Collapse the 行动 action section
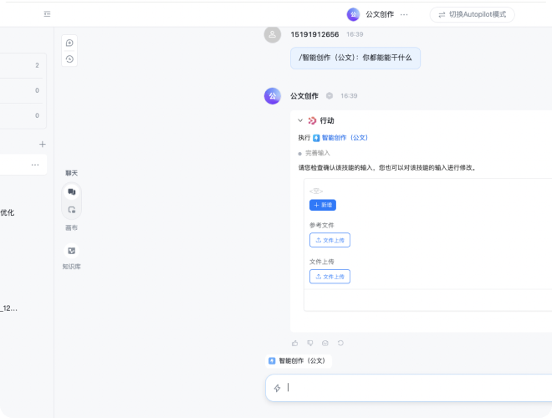Viewport: 552px width, 418px height. coord(300,120)
